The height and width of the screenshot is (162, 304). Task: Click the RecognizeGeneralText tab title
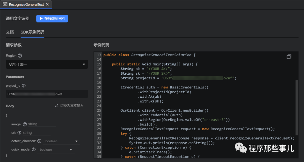click(26, 5)
